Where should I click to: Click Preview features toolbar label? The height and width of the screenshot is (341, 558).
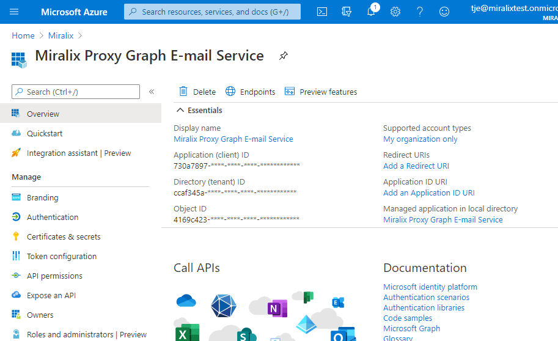click(x=328, y=92)
